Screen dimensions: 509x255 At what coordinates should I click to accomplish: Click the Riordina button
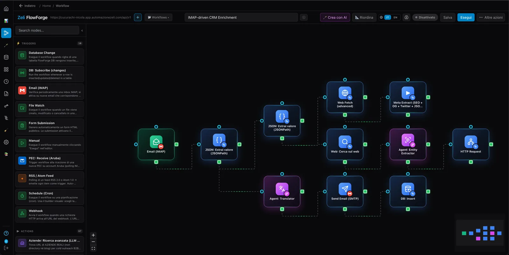coord(364,17)
